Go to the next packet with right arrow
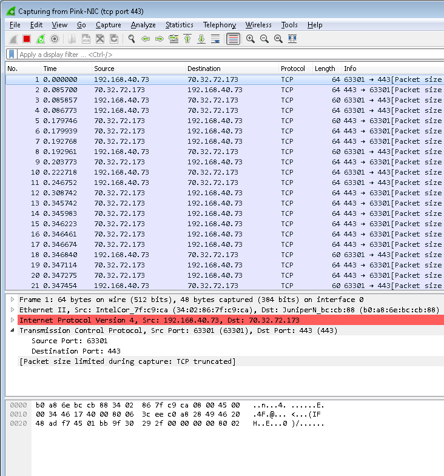Viewport: 444px width, 476px height. (160, 39)
